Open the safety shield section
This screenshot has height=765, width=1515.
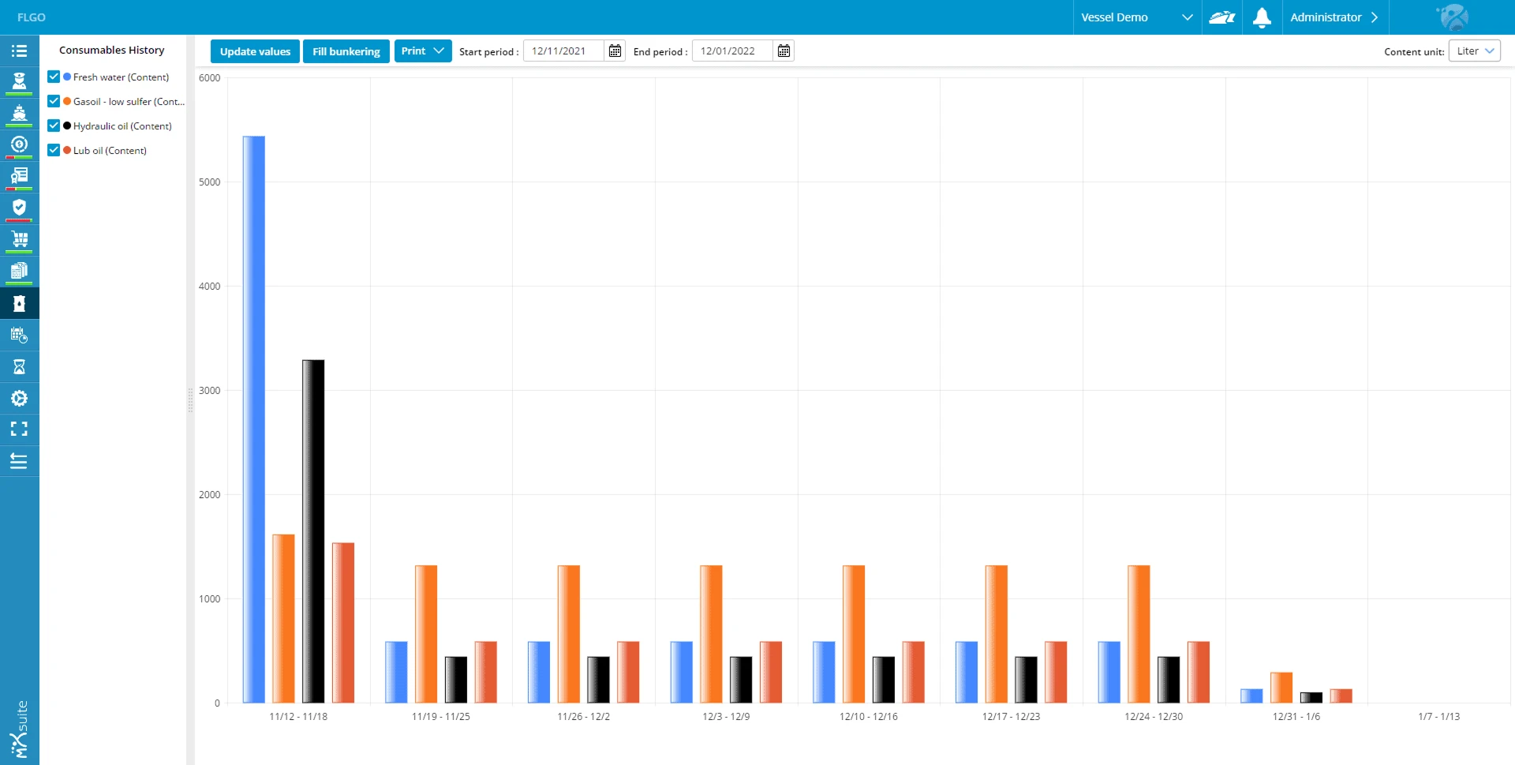coord(20,208)
